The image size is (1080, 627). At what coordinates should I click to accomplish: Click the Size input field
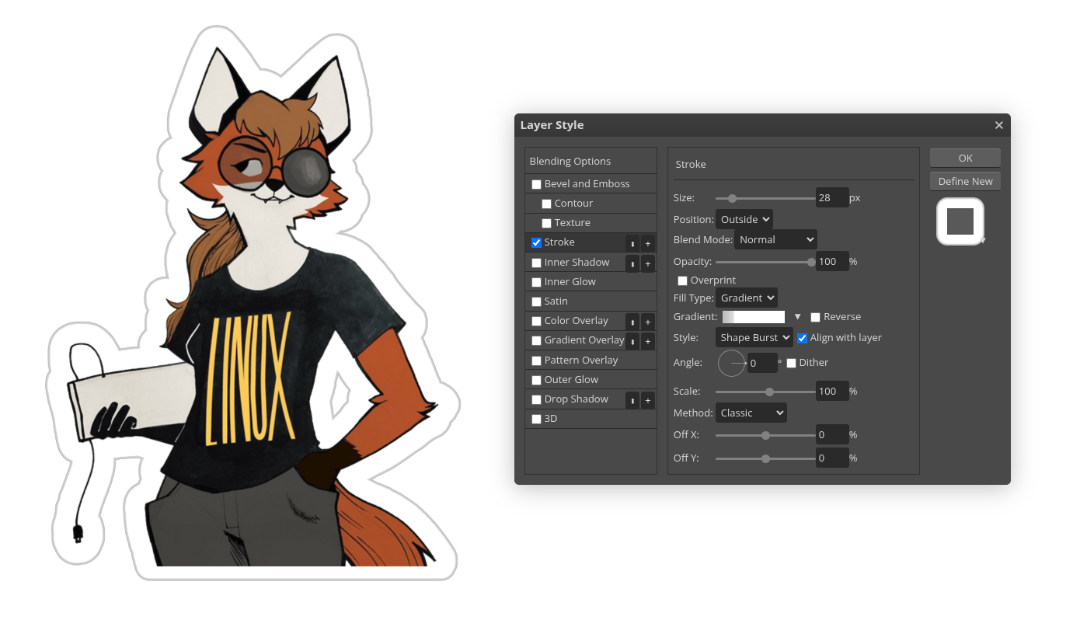tap(831, 198)
